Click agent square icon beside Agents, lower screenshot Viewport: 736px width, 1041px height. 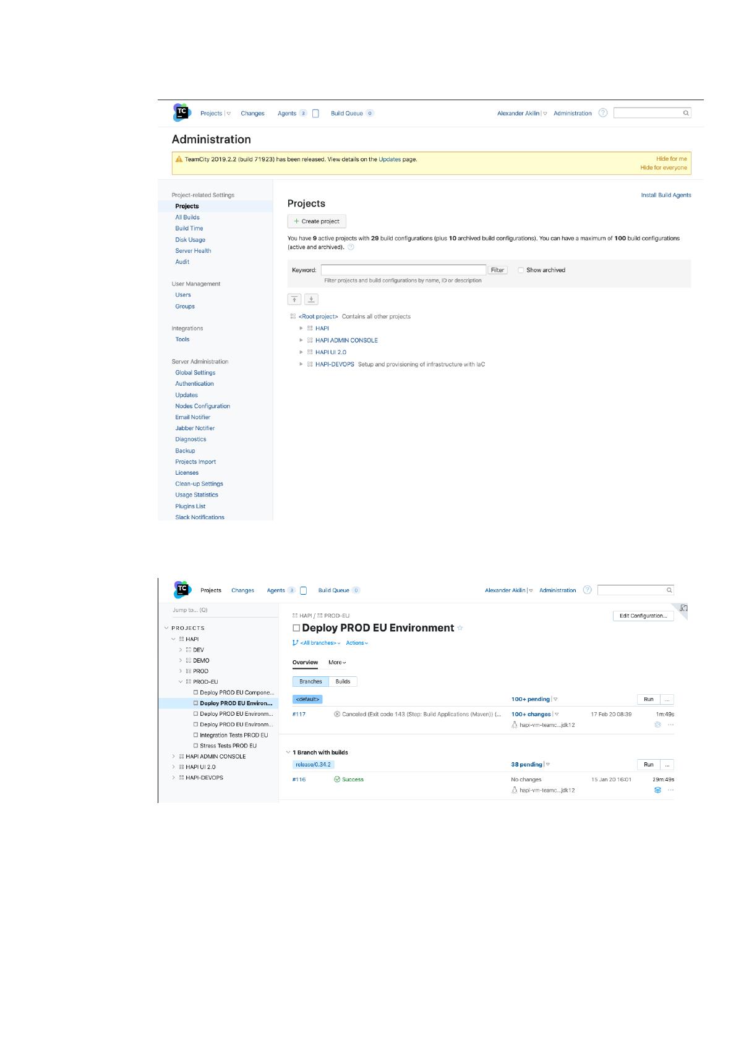304,590
